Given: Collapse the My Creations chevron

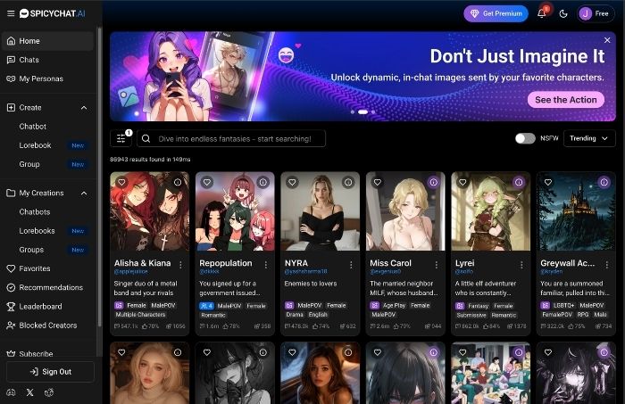Looking at the screenshot, I should (x=84, y=193).
